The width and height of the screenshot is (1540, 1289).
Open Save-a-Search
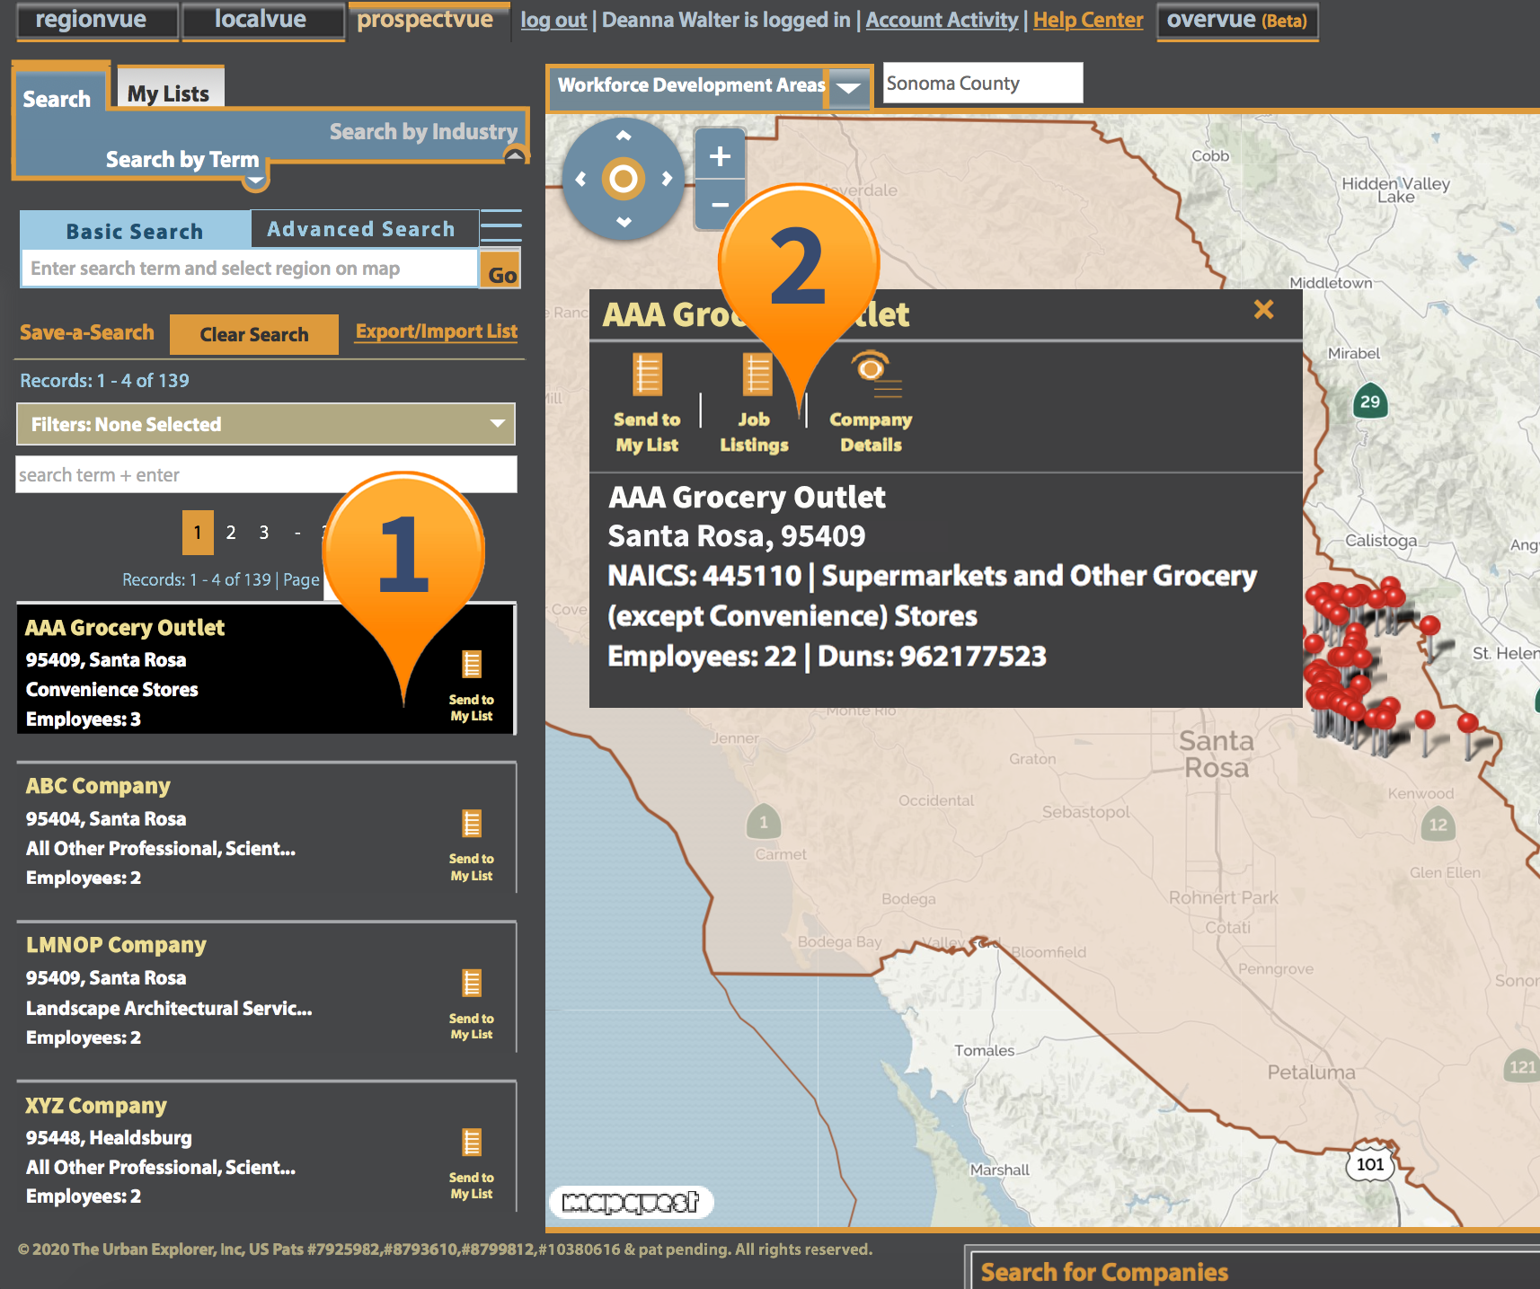click(87, 332)
